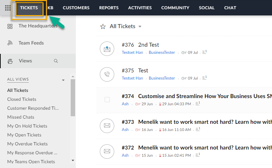Go to the SOCIAL tab

coord(206,8)
